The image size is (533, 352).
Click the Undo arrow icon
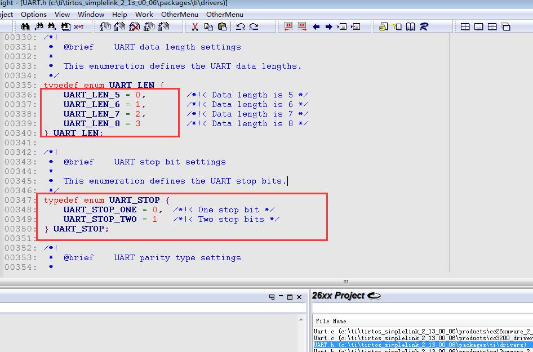(241, 26)
